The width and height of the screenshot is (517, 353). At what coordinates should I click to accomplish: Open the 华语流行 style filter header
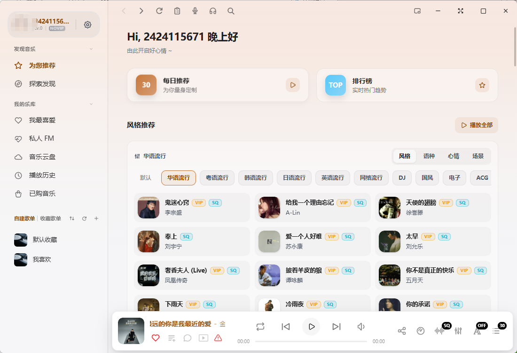(150, 156)
